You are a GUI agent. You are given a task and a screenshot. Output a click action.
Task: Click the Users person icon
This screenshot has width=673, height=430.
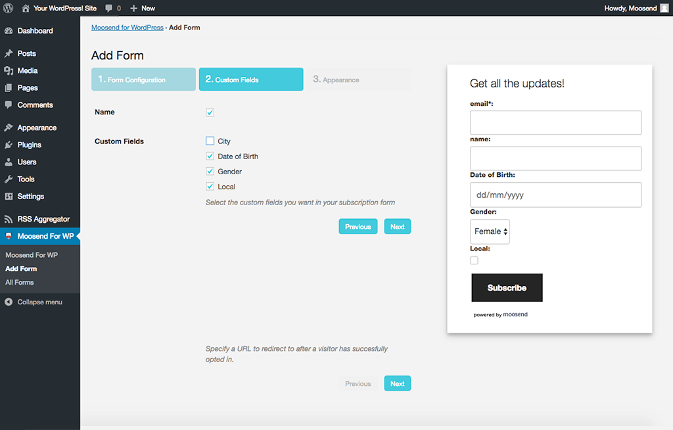(x=9, y=162)
